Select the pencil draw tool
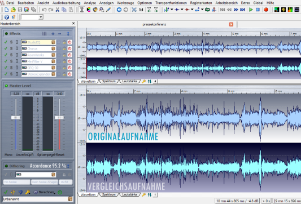This screenshot has height=204, width=301. tap(108, 10)
